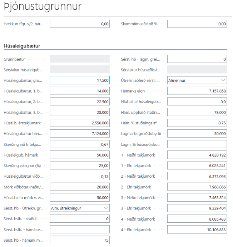Click the Húsaleigubætur, 3. b. field with 28.000
Screen dimensions: 233x247
[x=79, y=112]
